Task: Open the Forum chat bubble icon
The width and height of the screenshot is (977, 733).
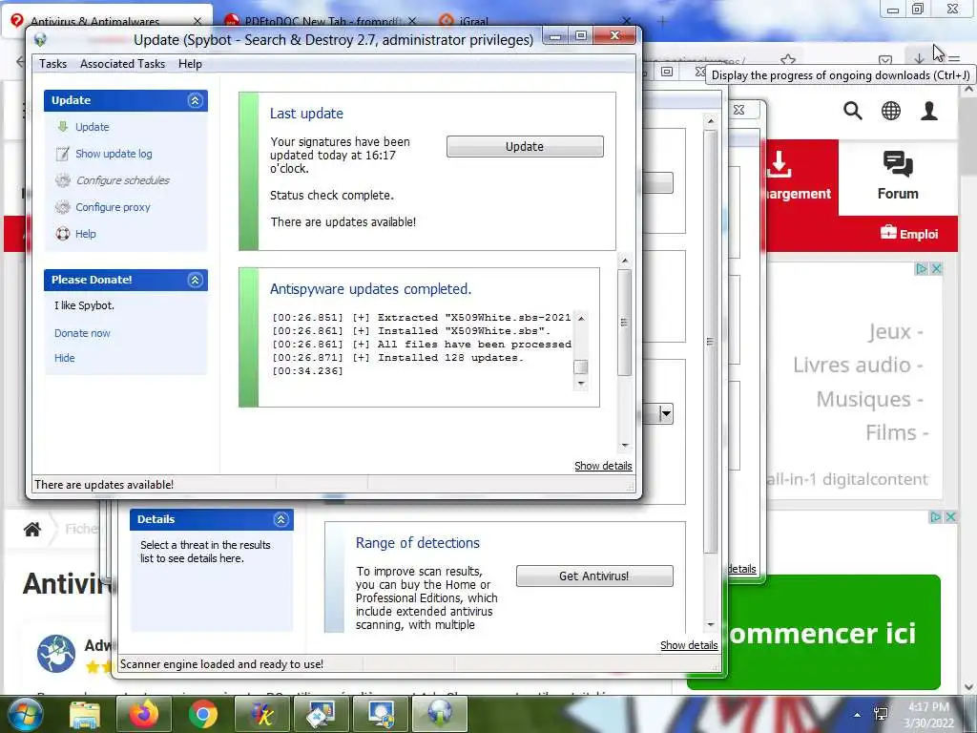Action: pos(898,164)
